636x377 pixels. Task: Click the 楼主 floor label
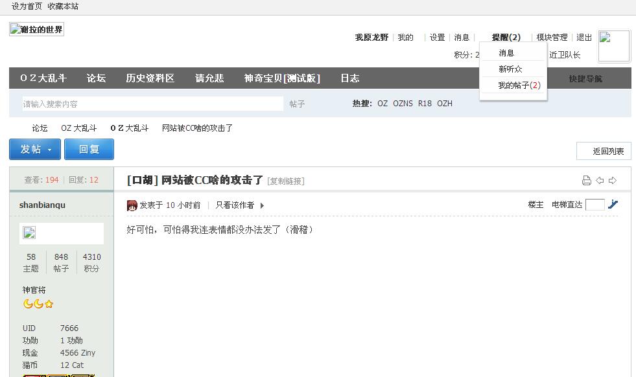pyautogui.click(x=536, y=205)
